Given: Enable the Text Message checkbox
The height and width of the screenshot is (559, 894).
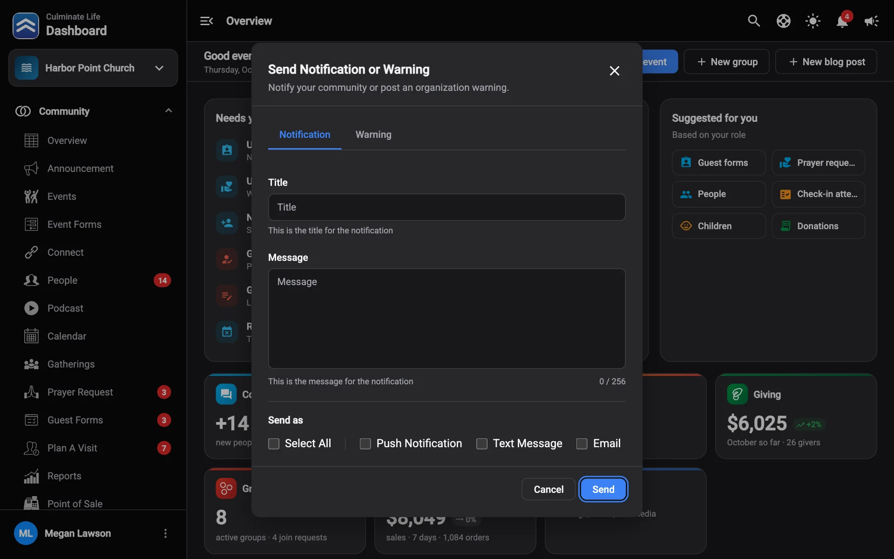Looking at the screenshot, I should coord(482,443).
